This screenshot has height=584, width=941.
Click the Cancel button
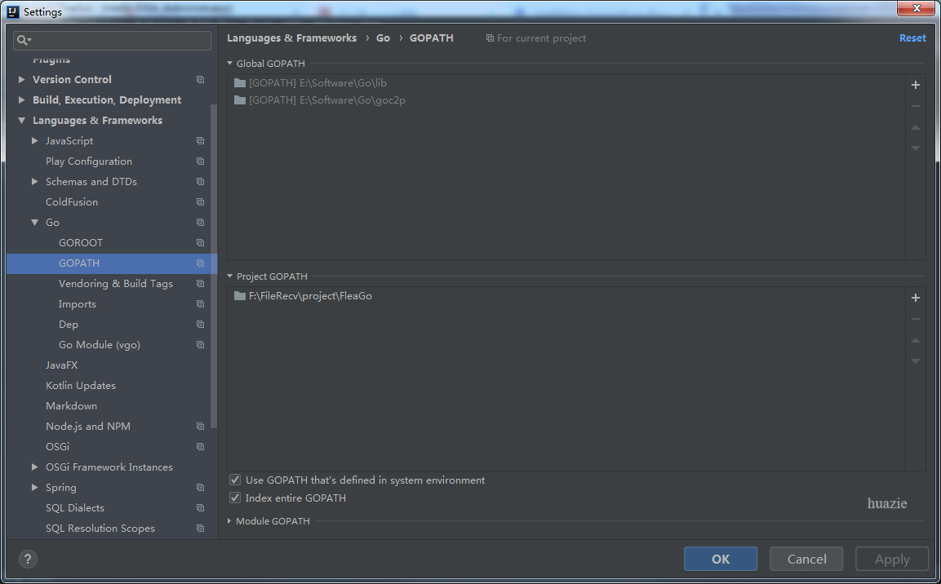[x=806, y=559]
